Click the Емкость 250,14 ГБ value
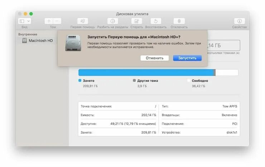265x167 pixels. pyautogui.click(x=149, y=115)
